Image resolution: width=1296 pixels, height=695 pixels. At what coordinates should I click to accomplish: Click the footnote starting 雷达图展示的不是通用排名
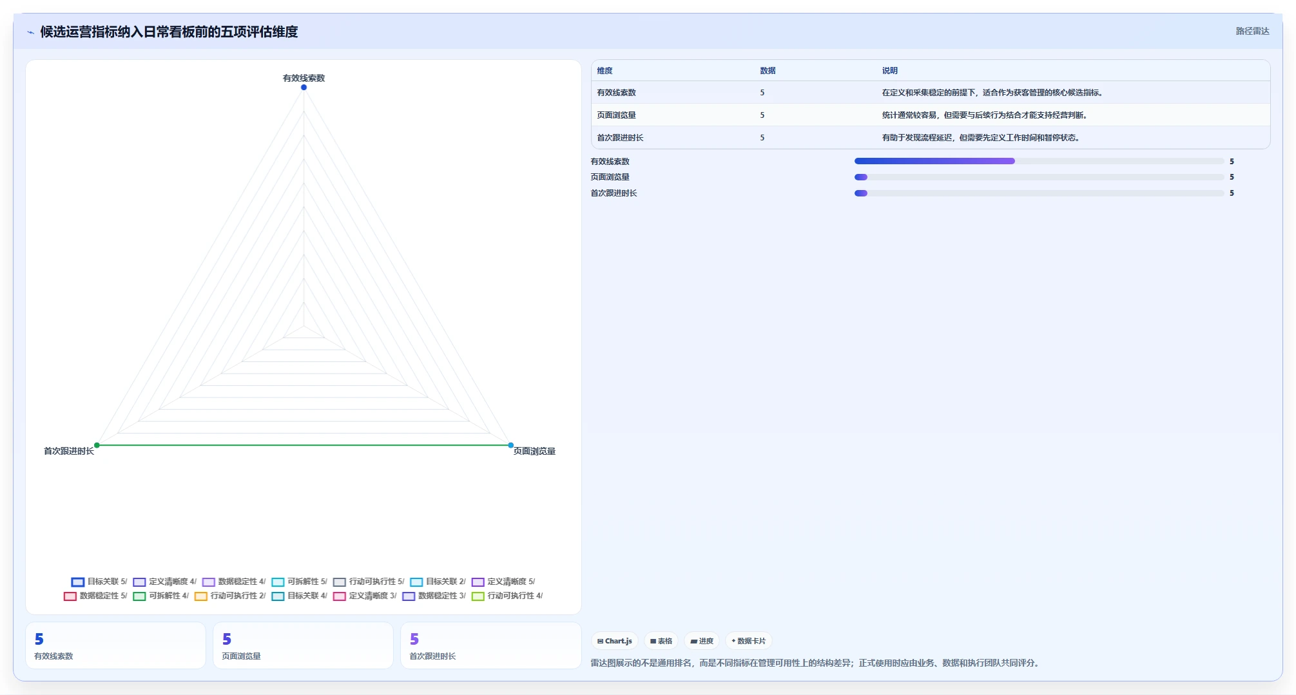pyautogui.click(x=816, y=663)
